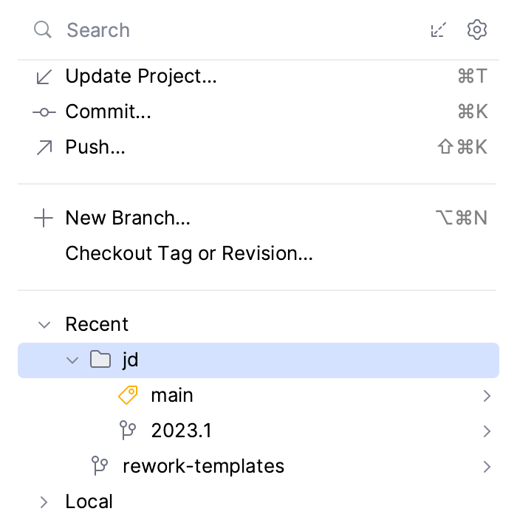Click the Push arrow icon
517x517 pixels.
pyautogui.click(x=44, y=148)
